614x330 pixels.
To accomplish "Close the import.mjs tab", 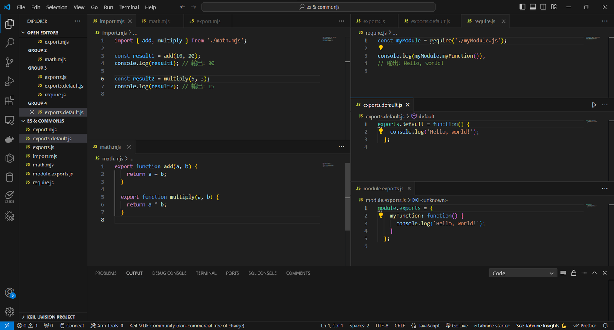I will [x=130, y=21].
